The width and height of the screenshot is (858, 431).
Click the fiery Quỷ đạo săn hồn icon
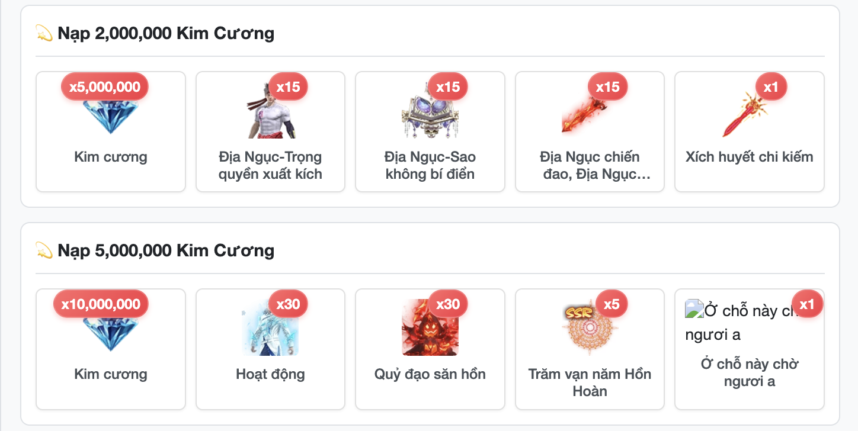click(430, 327)
